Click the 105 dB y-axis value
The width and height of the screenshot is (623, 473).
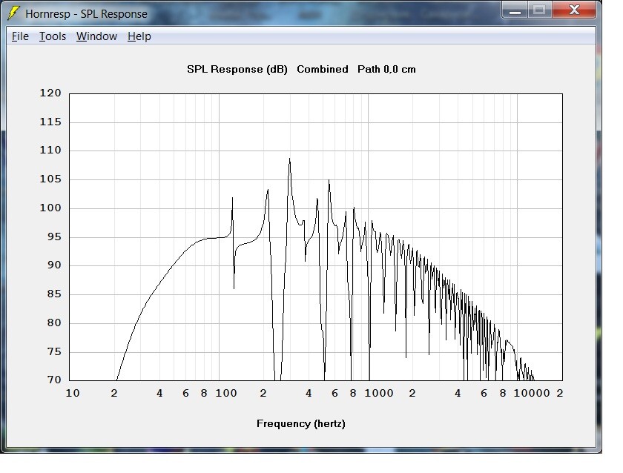coord(50,179)
